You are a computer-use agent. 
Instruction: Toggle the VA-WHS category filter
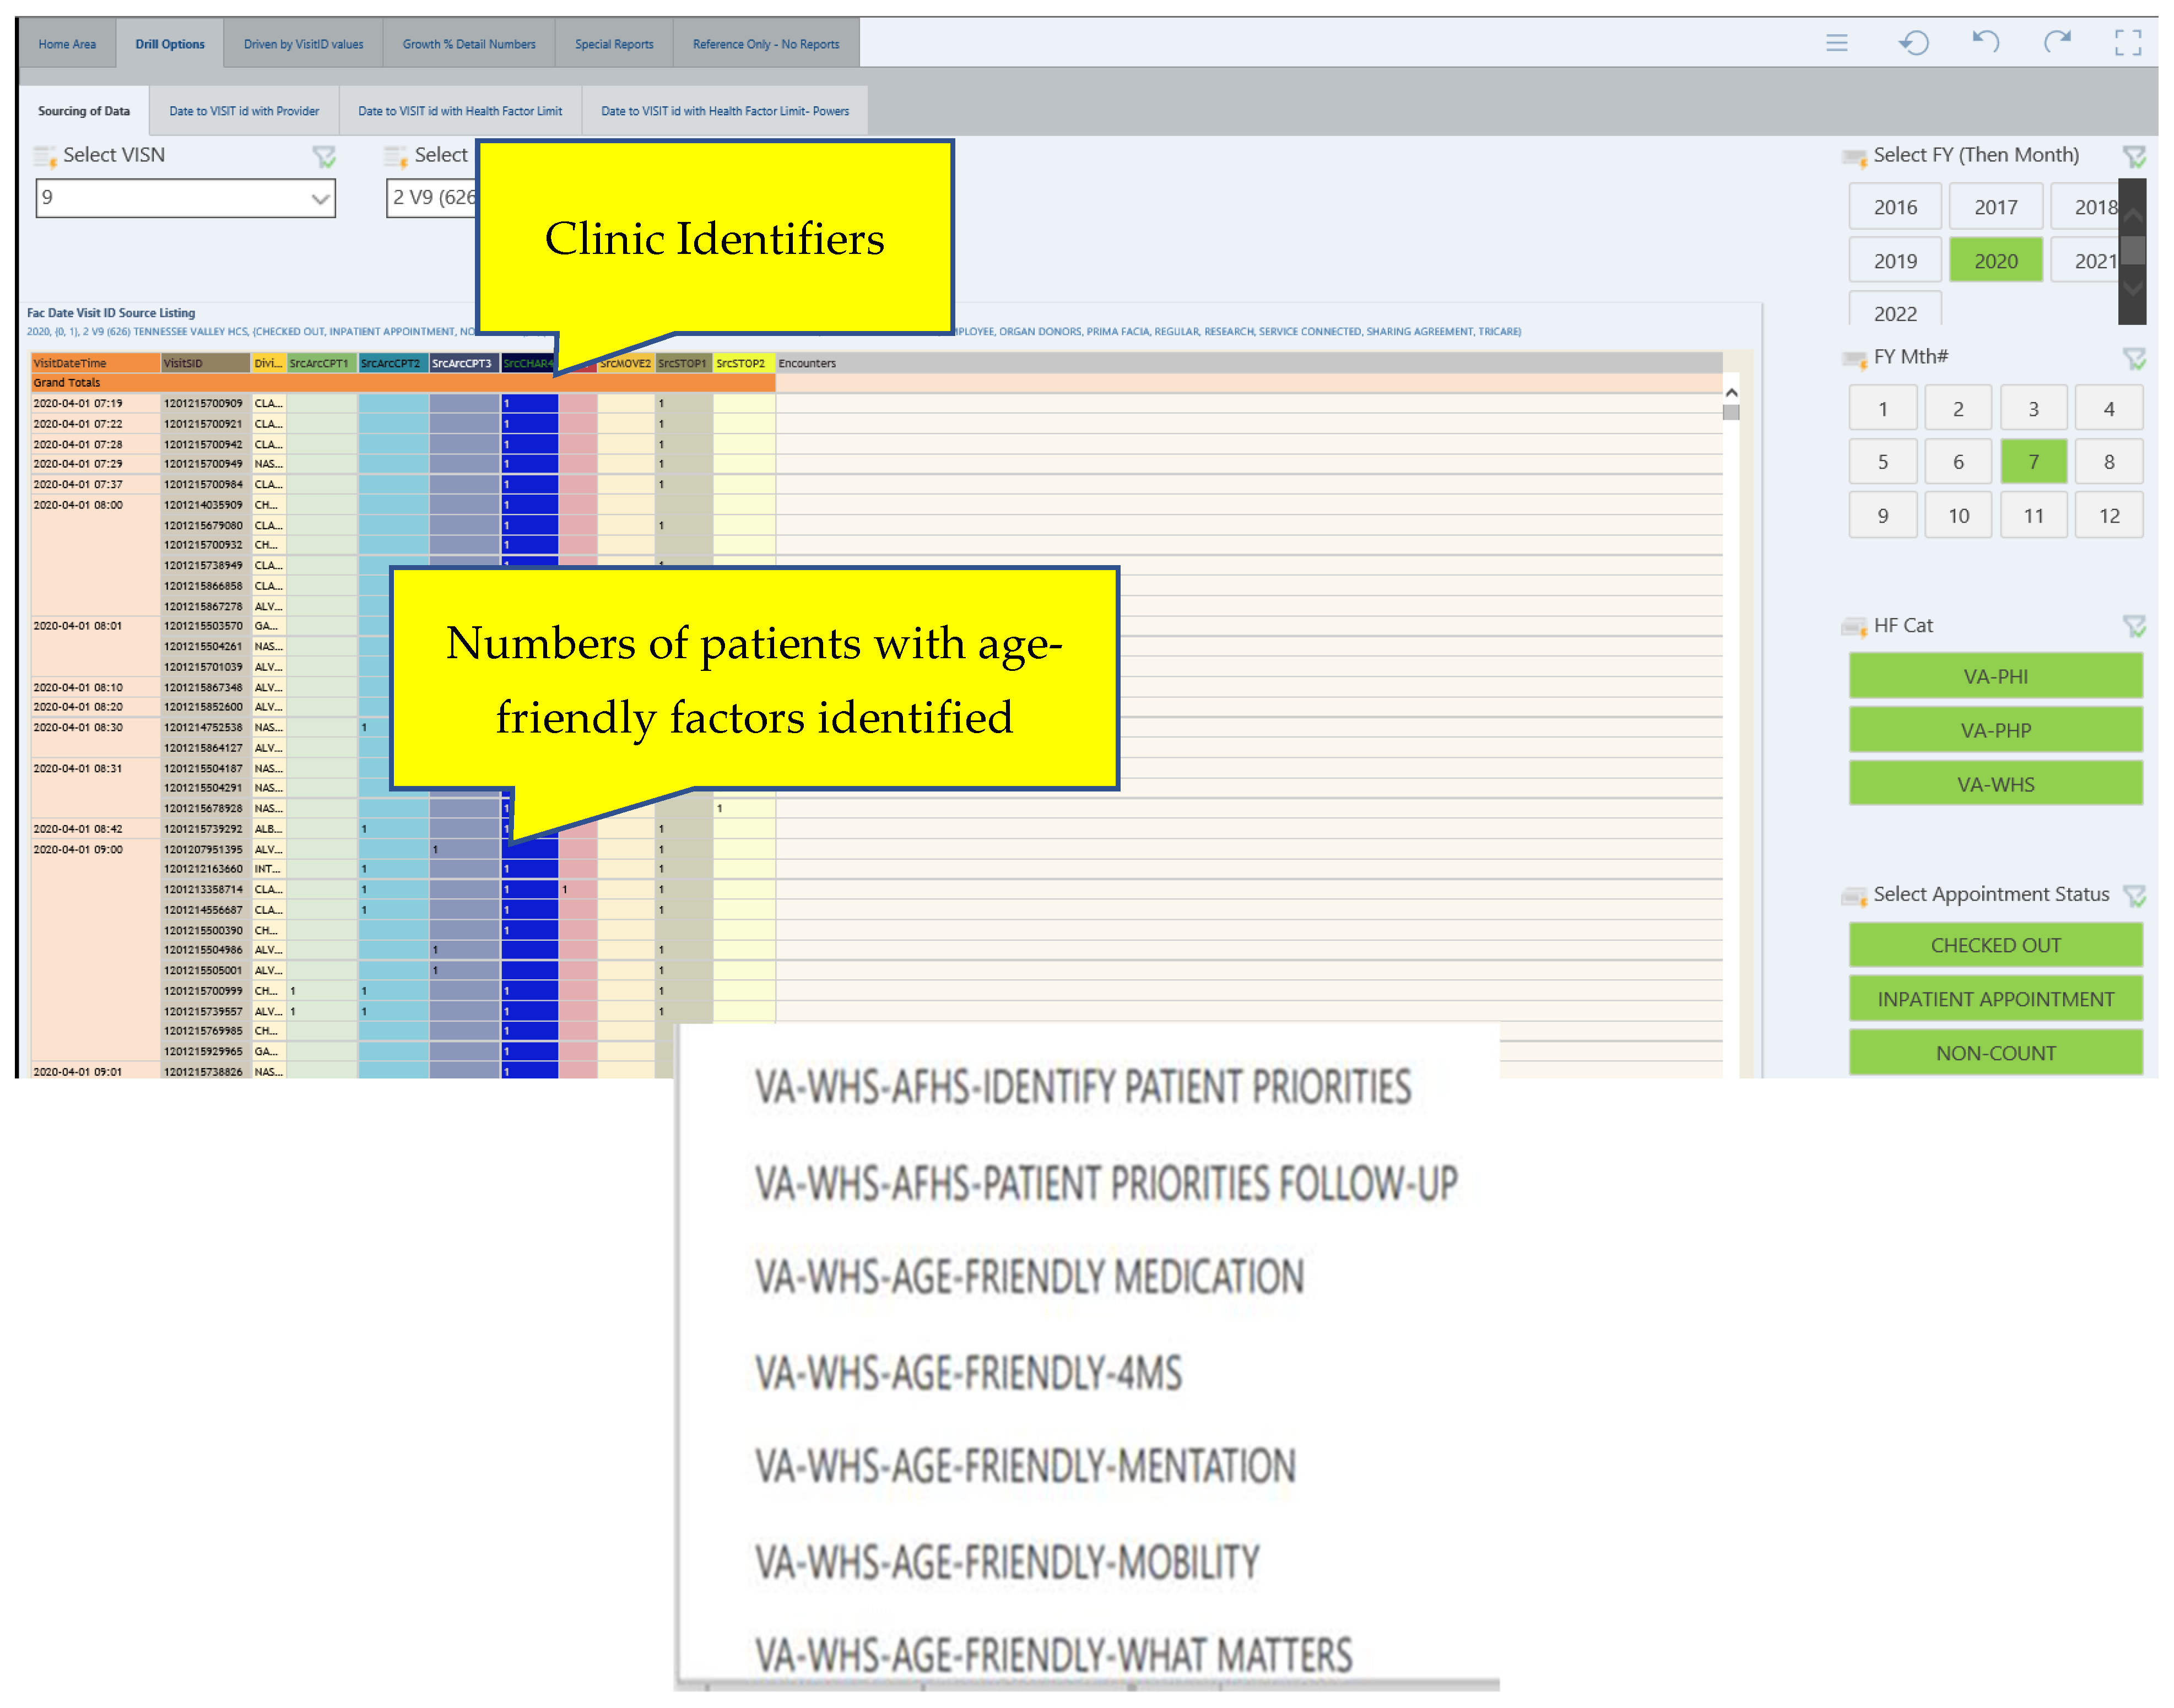click(x=1995, y=784)
